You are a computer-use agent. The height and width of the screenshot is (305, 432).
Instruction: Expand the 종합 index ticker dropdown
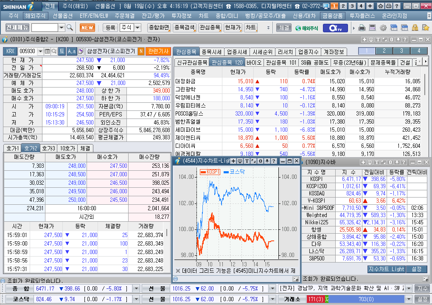[x=136, y=289]
